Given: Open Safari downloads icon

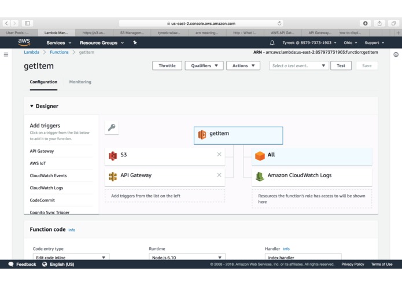Looking at the screenshot, I should click(x=366, y=23).
